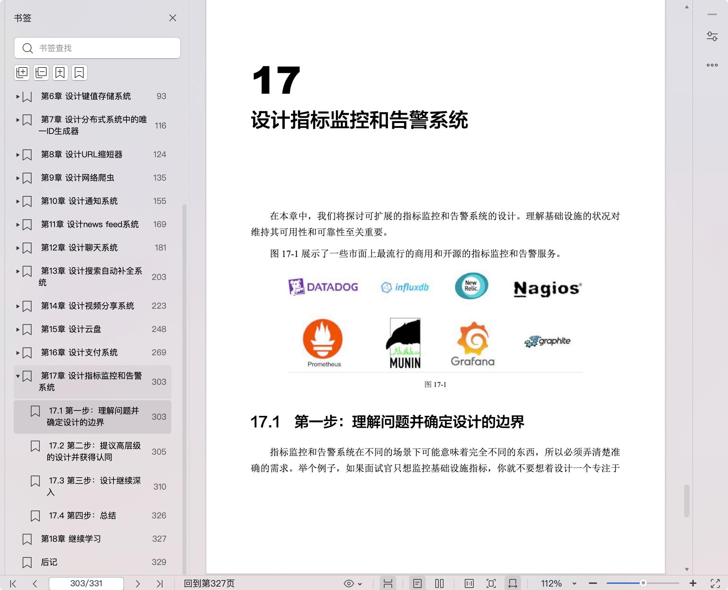Select bookmark 17.1 第一步

click(x=93, y=417)
